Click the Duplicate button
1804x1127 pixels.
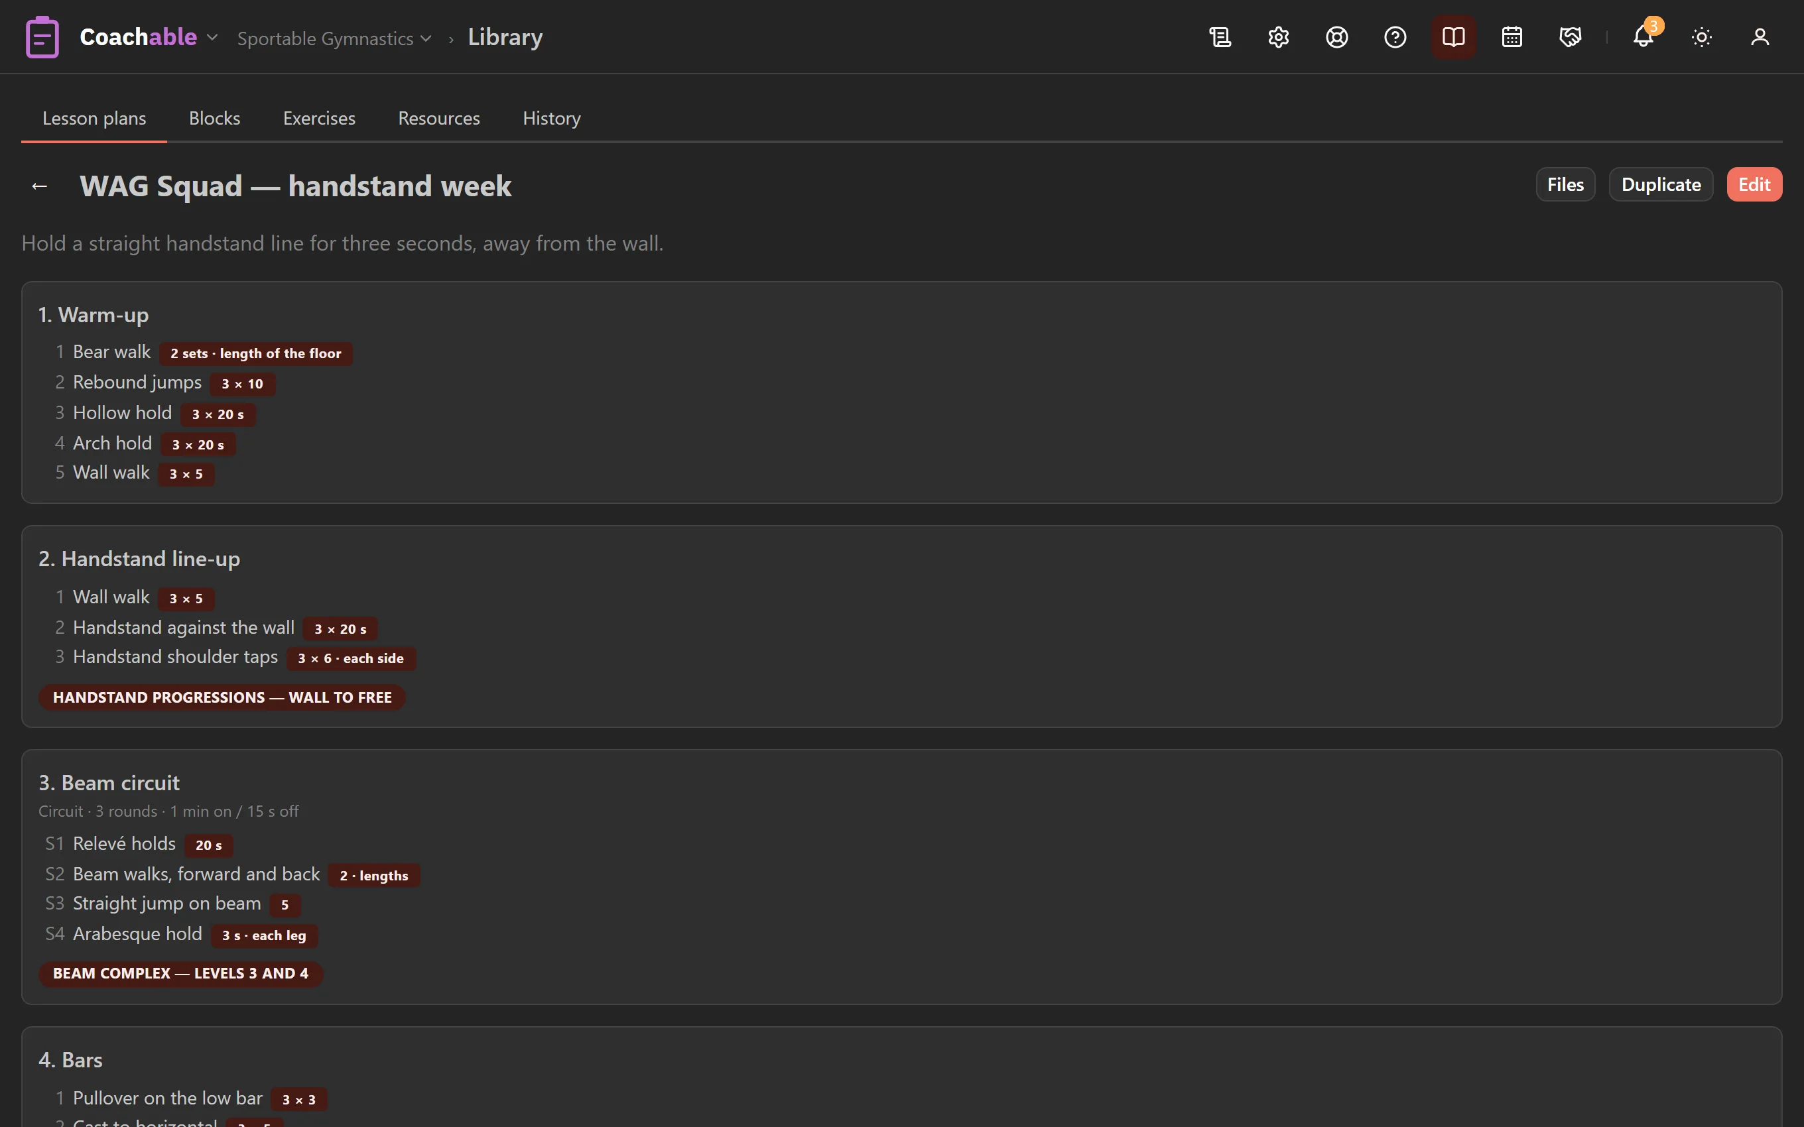coord(1661,184)
